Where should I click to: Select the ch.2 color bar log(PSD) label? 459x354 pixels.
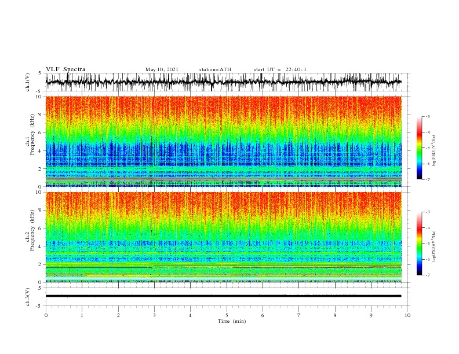coord(434,246)
